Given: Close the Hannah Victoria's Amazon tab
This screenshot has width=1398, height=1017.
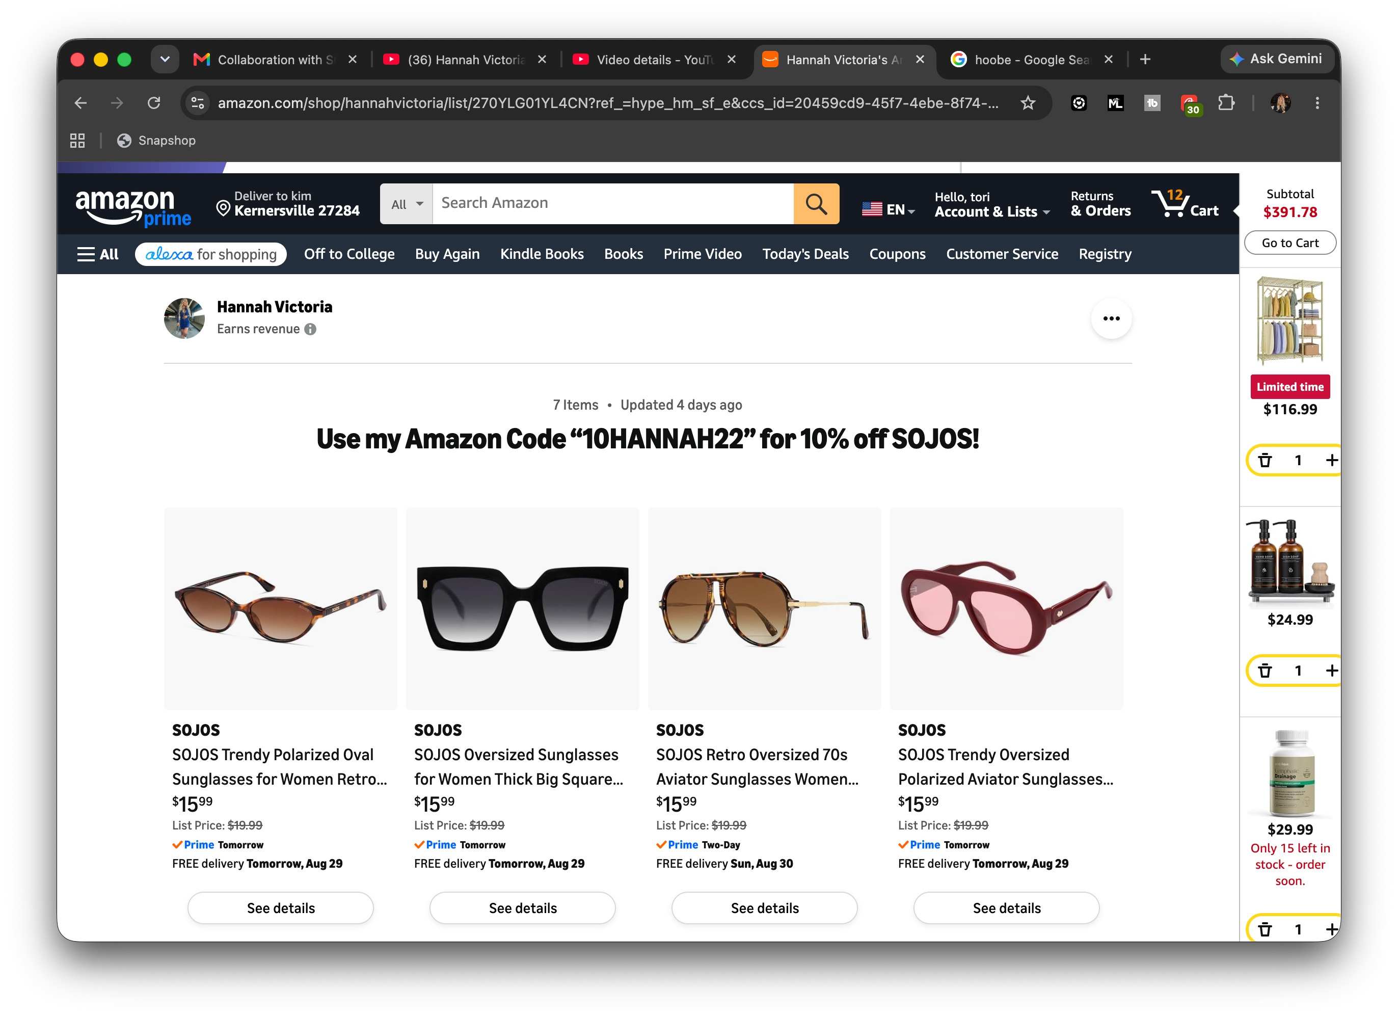Looking at the screenshot, I should point(920,60).
